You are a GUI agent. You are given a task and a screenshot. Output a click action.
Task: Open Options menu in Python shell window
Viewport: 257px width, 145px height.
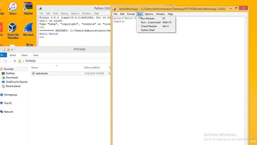click(75, 13)
